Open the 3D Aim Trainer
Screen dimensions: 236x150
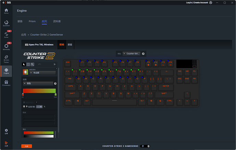(x=6, y=59)
